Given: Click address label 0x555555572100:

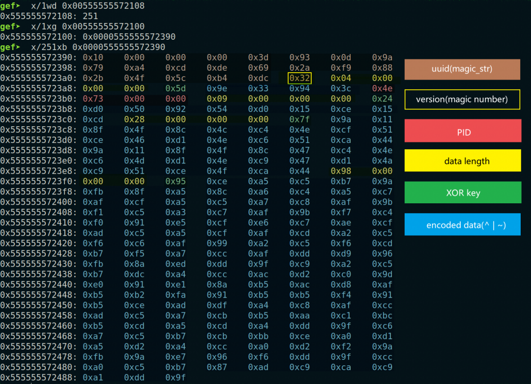Looking at the screenshot, I should tap(39, 36).
